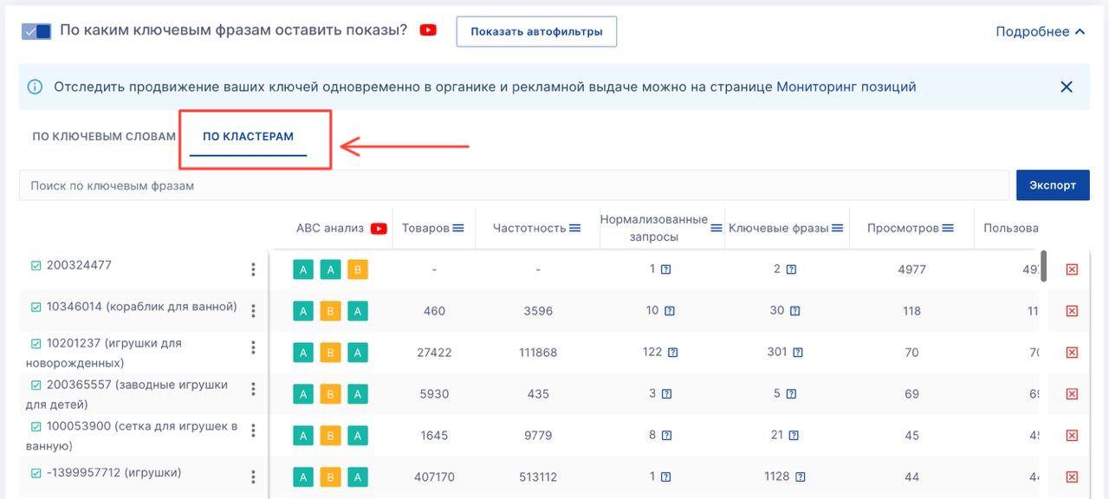Click YouTube icon next to ABC анализ header
The width and height of the screenshot is (1109, 499).
pos(379,229)
